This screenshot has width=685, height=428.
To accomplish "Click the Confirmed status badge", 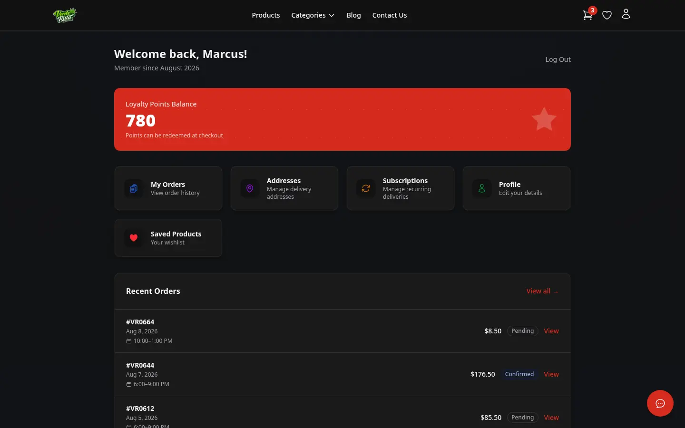I will click(519, 374).
